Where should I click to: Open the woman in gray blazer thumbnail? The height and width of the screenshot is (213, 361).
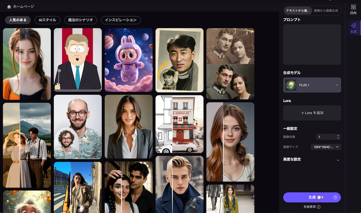(x=129, y=127)
